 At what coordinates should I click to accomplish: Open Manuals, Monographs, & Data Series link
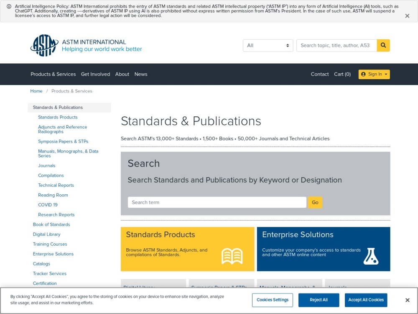click(x=68, y=154)
